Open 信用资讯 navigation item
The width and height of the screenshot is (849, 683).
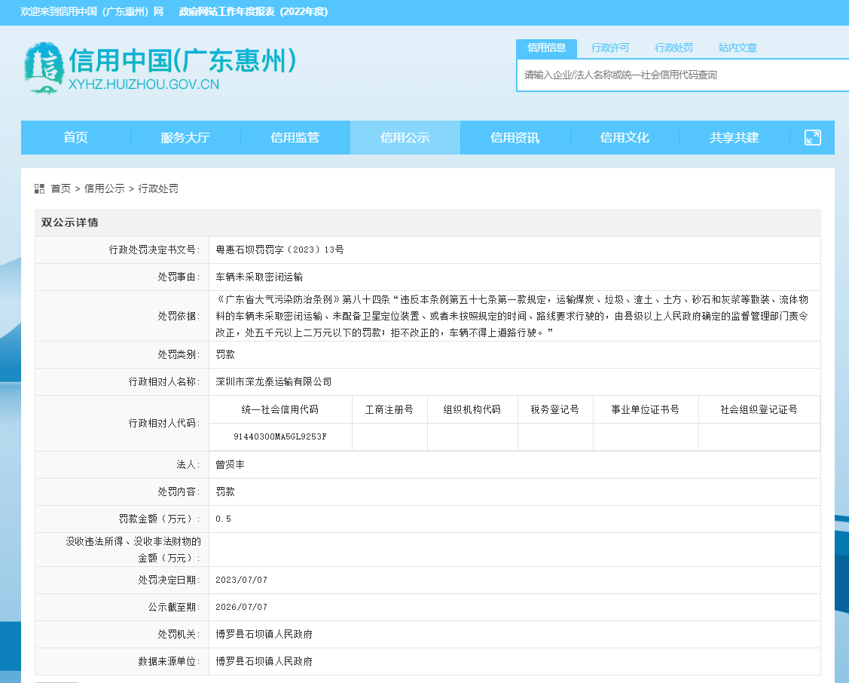point(515,137)
